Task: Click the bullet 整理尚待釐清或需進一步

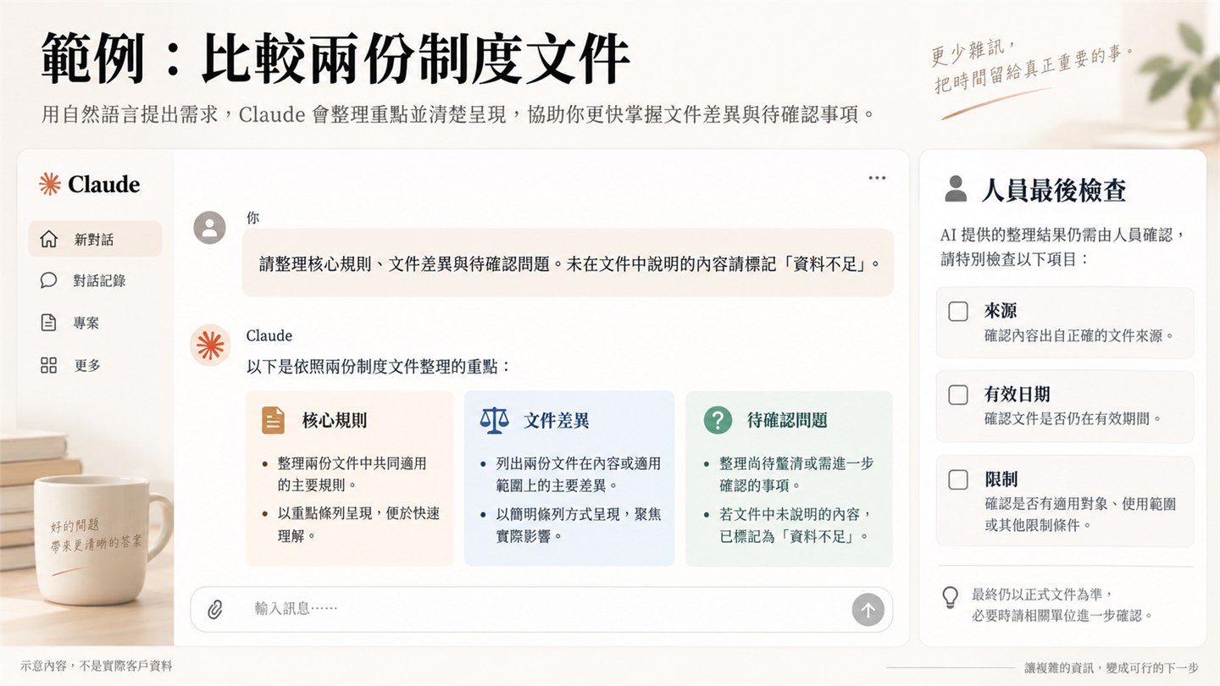Action: (796, 474)
